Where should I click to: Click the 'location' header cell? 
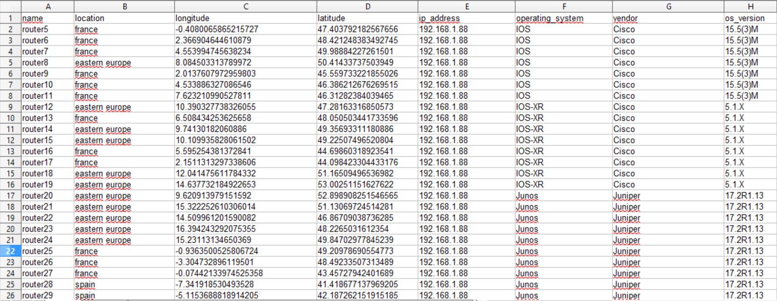[124, 18]
